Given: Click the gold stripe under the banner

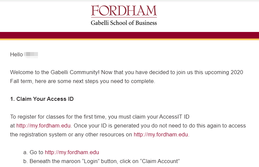Looking at the screenshot, I should [x=129, y=40].
